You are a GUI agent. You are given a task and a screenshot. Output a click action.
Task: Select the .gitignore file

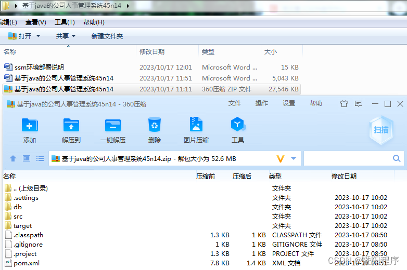[x=28, y=245]
